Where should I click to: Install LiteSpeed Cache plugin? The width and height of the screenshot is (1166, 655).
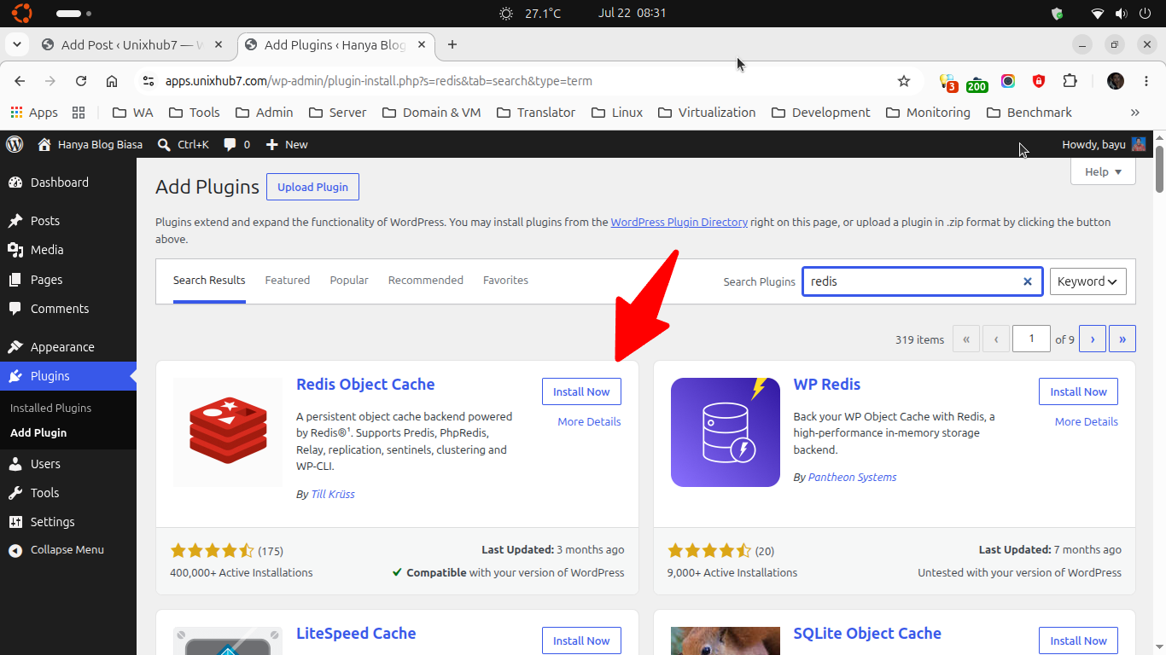[x=581, y=641]
